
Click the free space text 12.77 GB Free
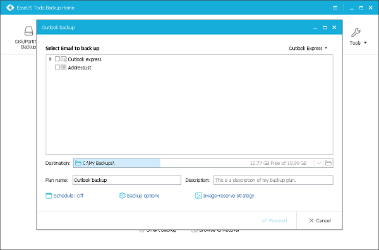click(278, 164)
